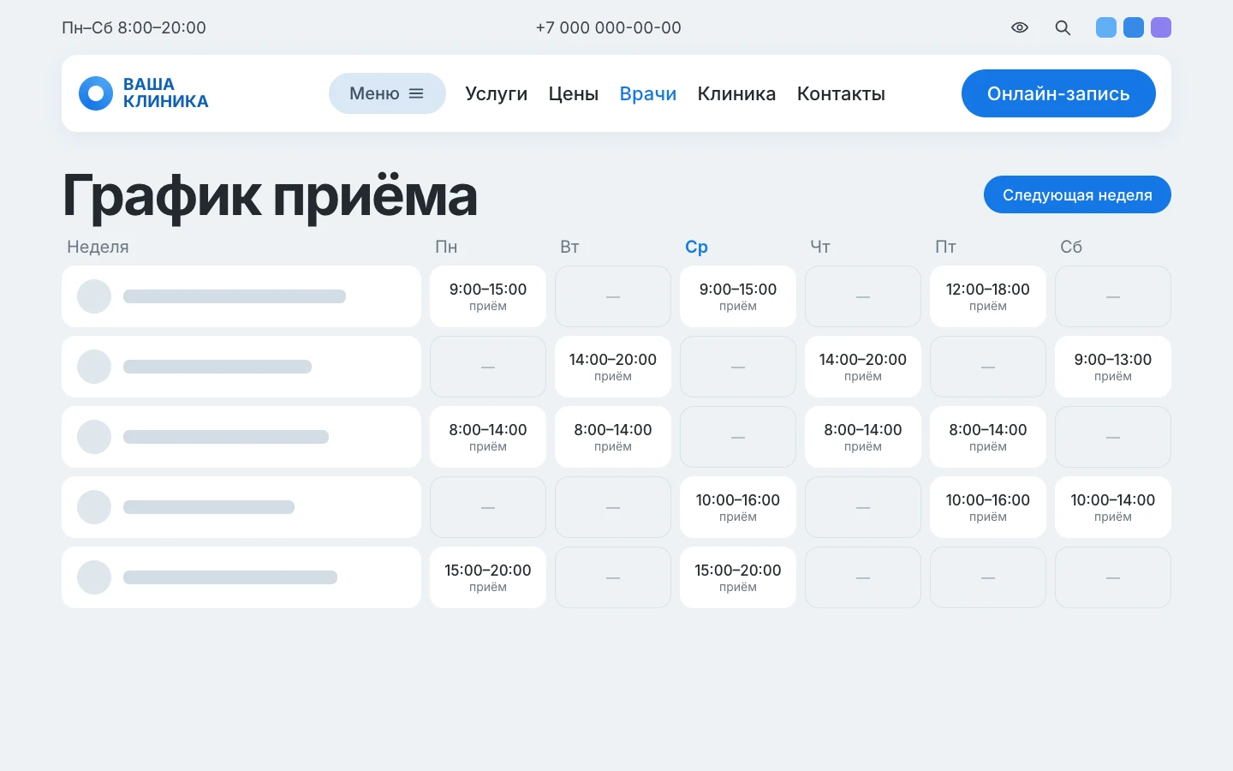
Task: Select the light blue color theme swatch
Action: tap(1106, 27)
